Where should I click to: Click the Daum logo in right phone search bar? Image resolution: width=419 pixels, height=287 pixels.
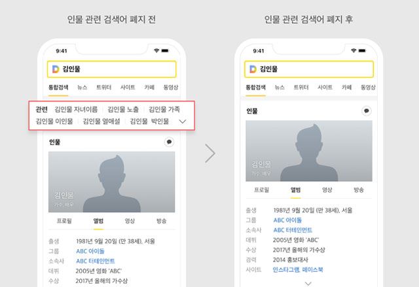click(x=253, y=69)
